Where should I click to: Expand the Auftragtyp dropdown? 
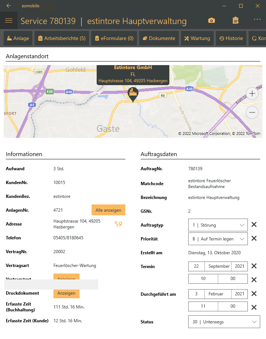218,225
